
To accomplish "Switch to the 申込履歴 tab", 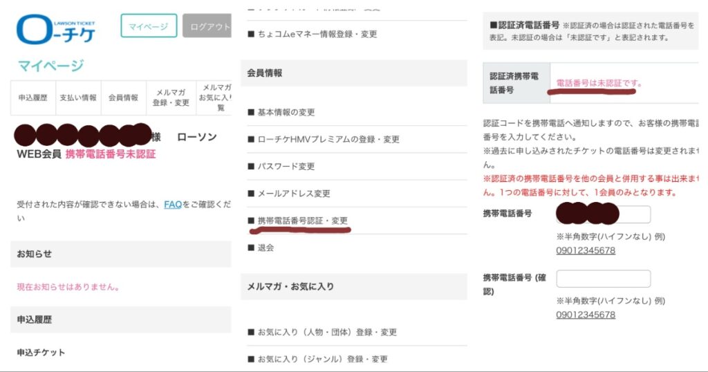I will point(32,98).
